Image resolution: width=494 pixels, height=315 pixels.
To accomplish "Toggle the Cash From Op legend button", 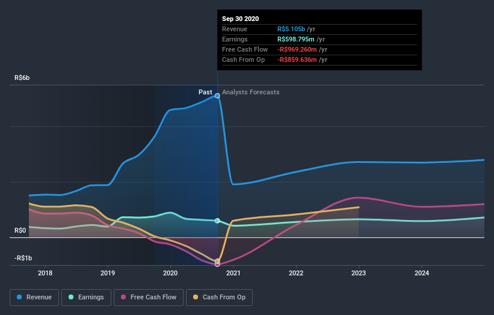I will 219,298.
